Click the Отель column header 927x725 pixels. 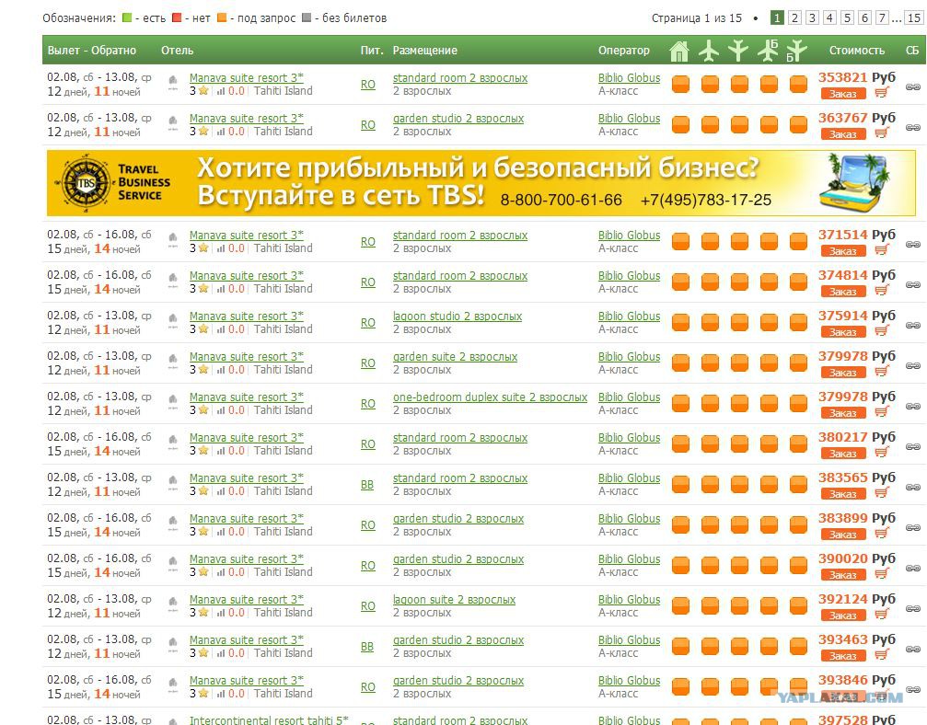pos(178,51)
